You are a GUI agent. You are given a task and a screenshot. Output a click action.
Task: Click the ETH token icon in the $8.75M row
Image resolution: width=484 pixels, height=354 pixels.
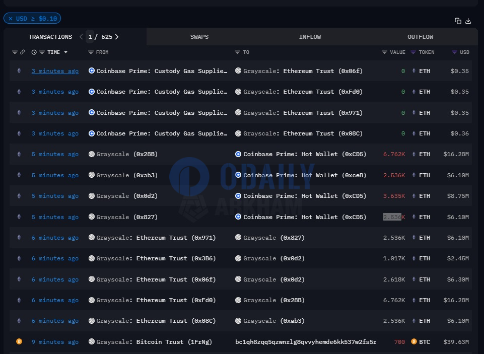(x=414, y=196)
